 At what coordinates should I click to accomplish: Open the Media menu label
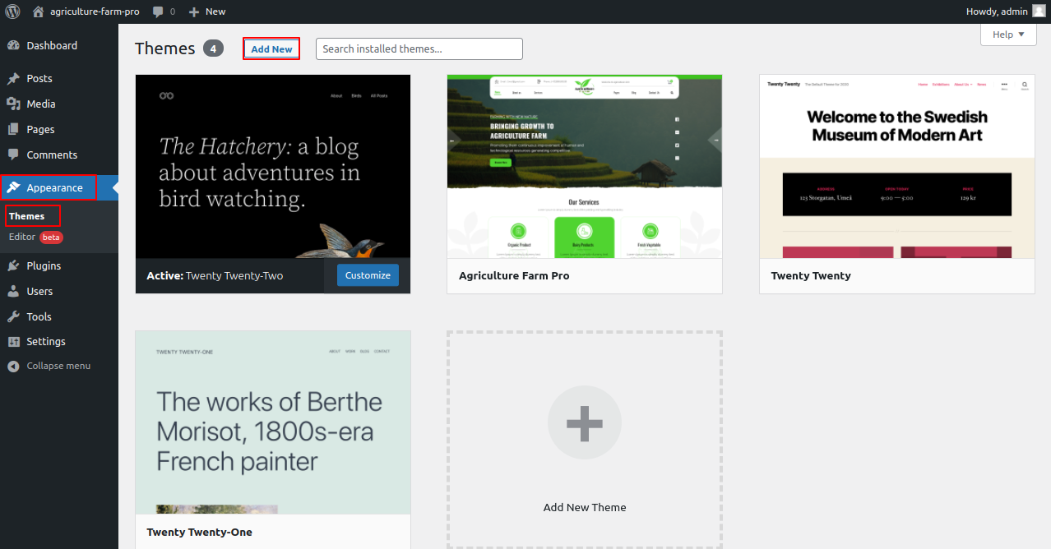point(41,104)
